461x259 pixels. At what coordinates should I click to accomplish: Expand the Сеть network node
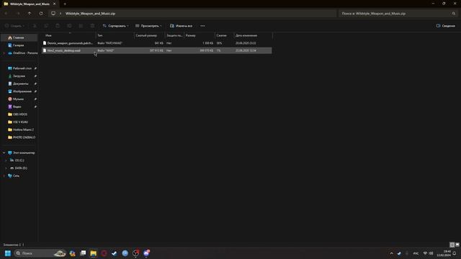pyautogui.click(x=4, y=176)
